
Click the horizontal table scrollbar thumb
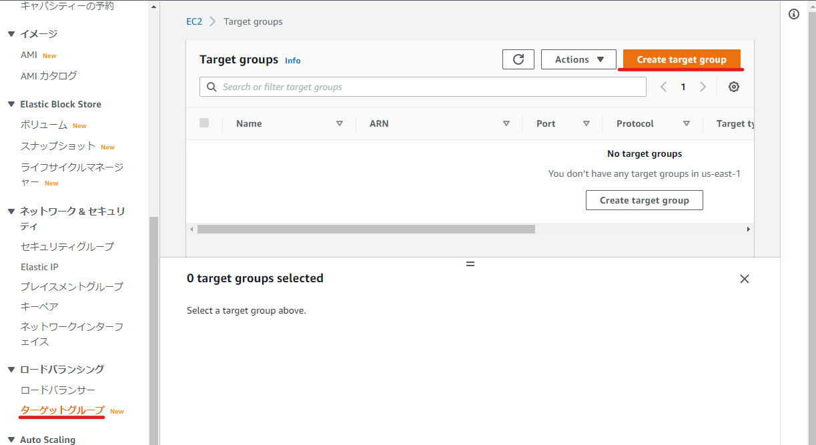click(x=366, y=229)
